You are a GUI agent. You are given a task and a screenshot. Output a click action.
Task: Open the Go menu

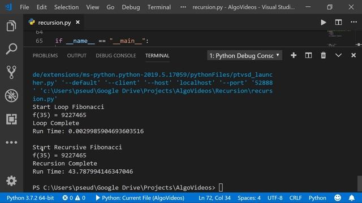(x=110, y=7)
